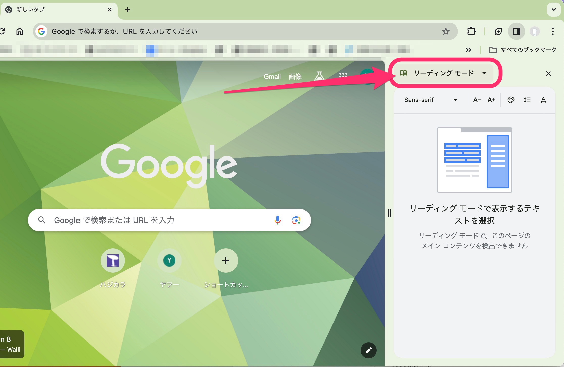Screen dimensions: 564x367
Task: Open the すべてのブックマーク folder
Action: 523,50
